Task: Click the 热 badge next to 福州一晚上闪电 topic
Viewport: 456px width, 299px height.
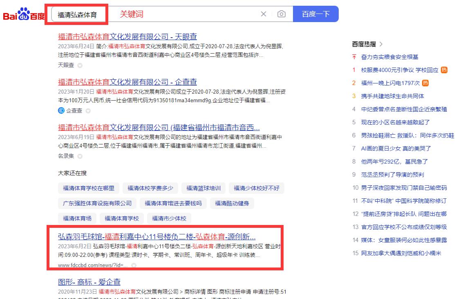Action: [425, 83]
